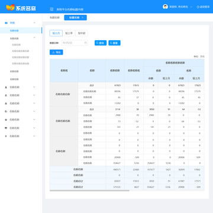
Task: Select the 较上月 comparison option
Action: (56, 33)
